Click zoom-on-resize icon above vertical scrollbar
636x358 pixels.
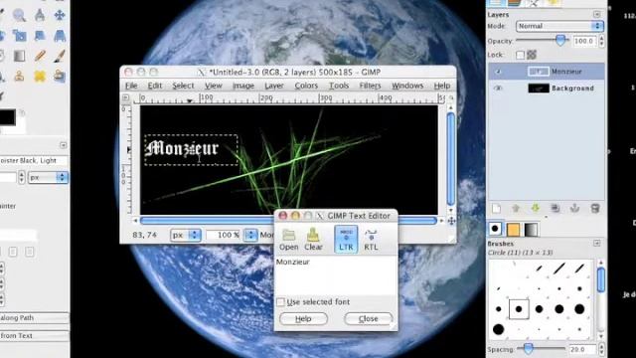tap(451, 97)
